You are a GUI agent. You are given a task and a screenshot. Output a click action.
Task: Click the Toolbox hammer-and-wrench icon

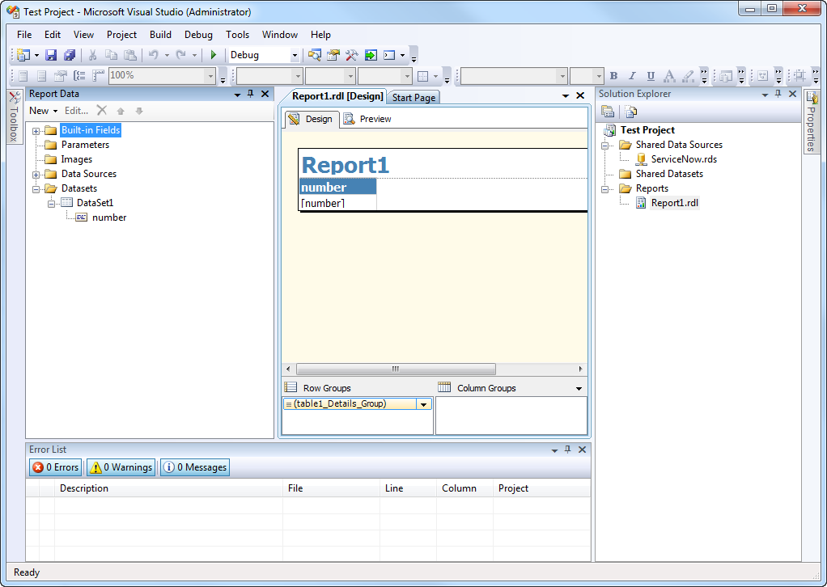[x=352, y=55]
